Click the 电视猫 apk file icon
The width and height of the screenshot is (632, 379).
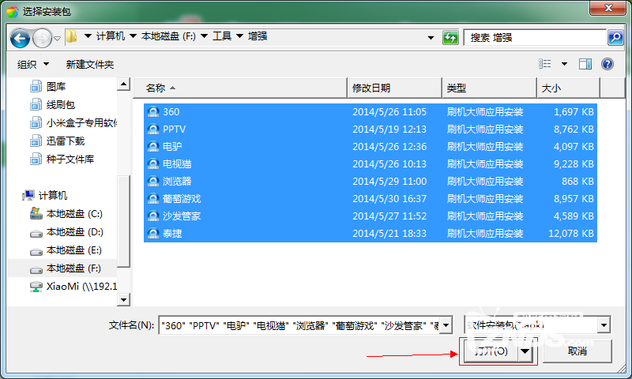click(153, 164)
